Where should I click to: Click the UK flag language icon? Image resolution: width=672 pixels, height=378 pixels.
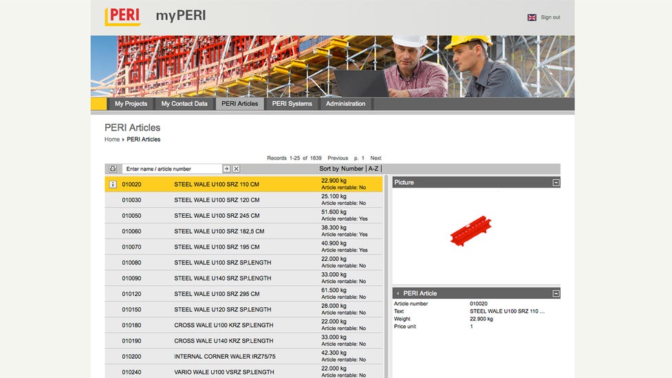click(532, 17)
